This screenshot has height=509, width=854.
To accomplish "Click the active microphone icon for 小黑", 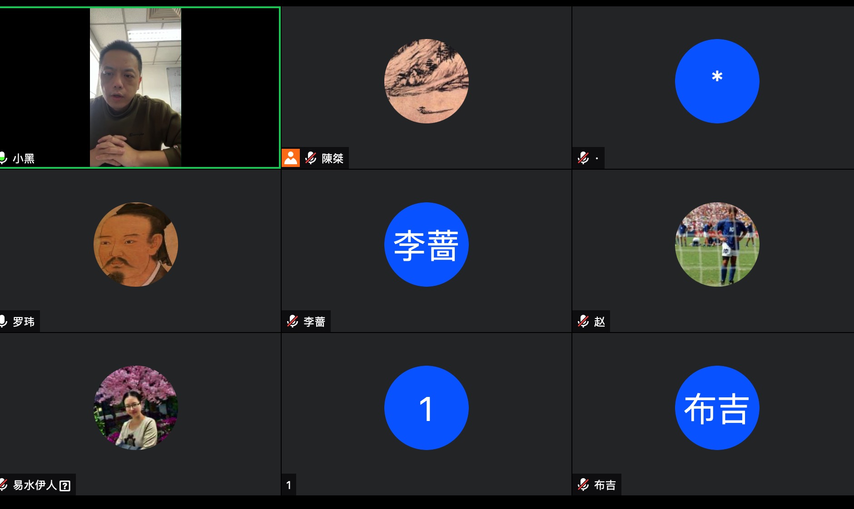I will click(x=3, y=158).
